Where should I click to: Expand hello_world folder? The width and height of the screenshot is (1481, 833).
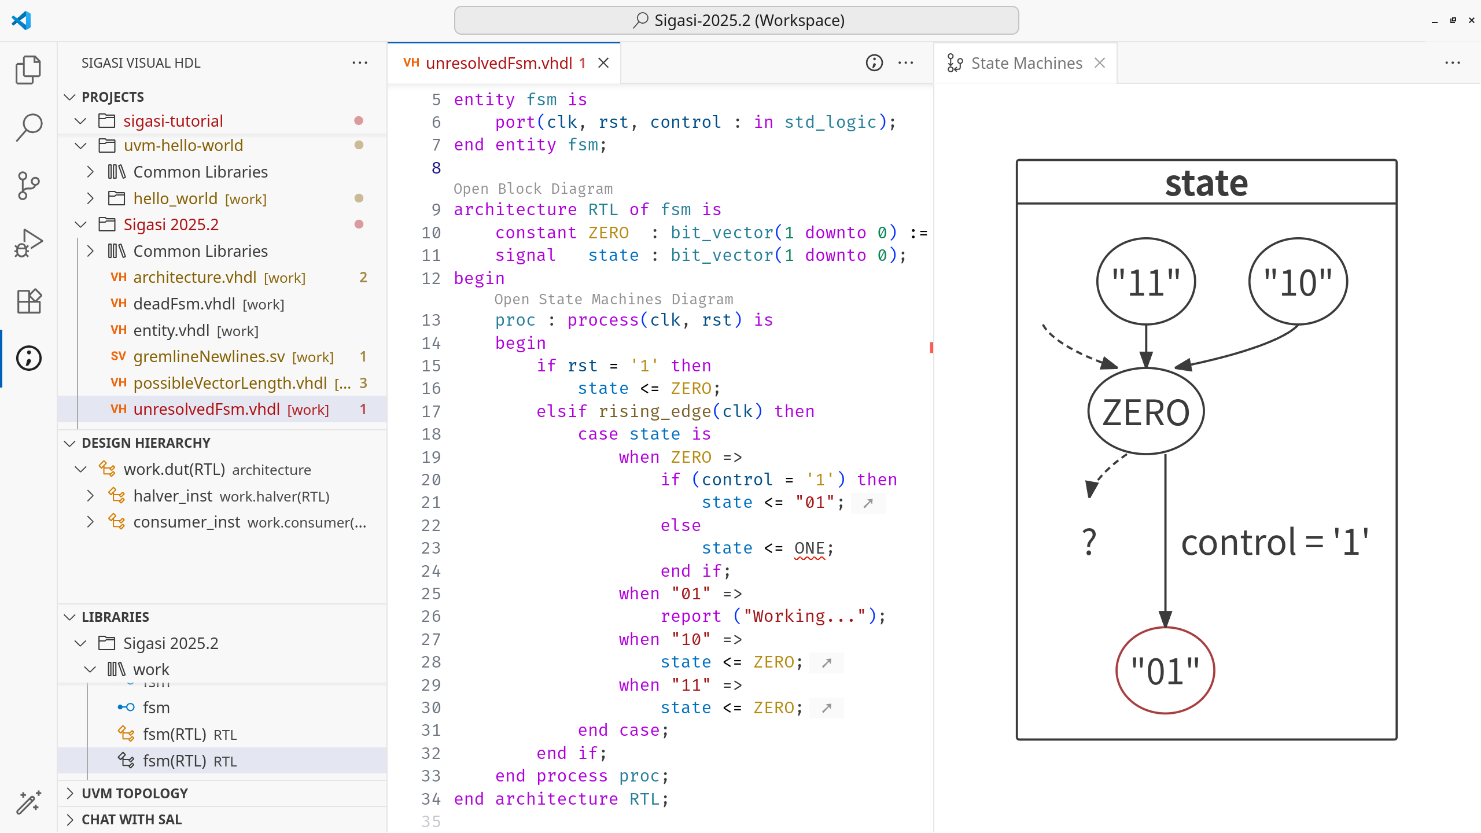(x=90, y=198)
